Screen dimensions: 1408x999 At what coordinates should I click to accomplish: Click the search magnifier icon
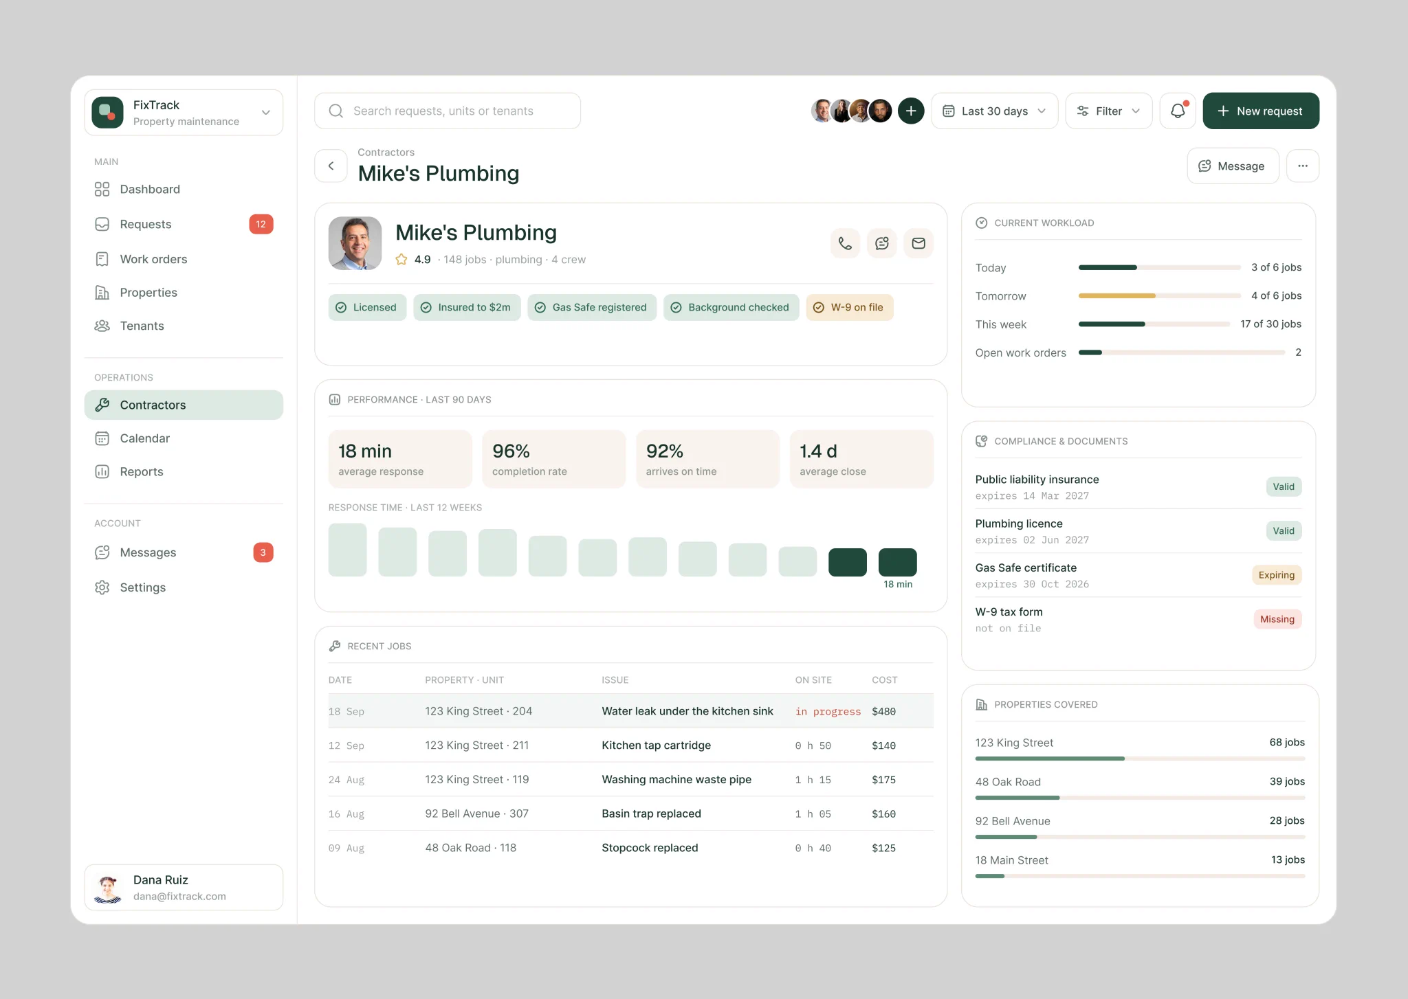point(336,111)
